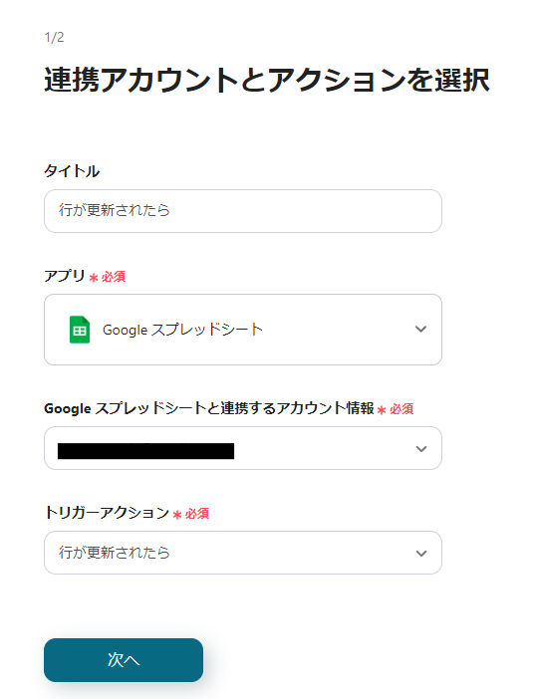Viewport: 534px width, 699px height.
Task: Click the 連携アカウントとアクションを選択 heading
Action: [267, 81]
